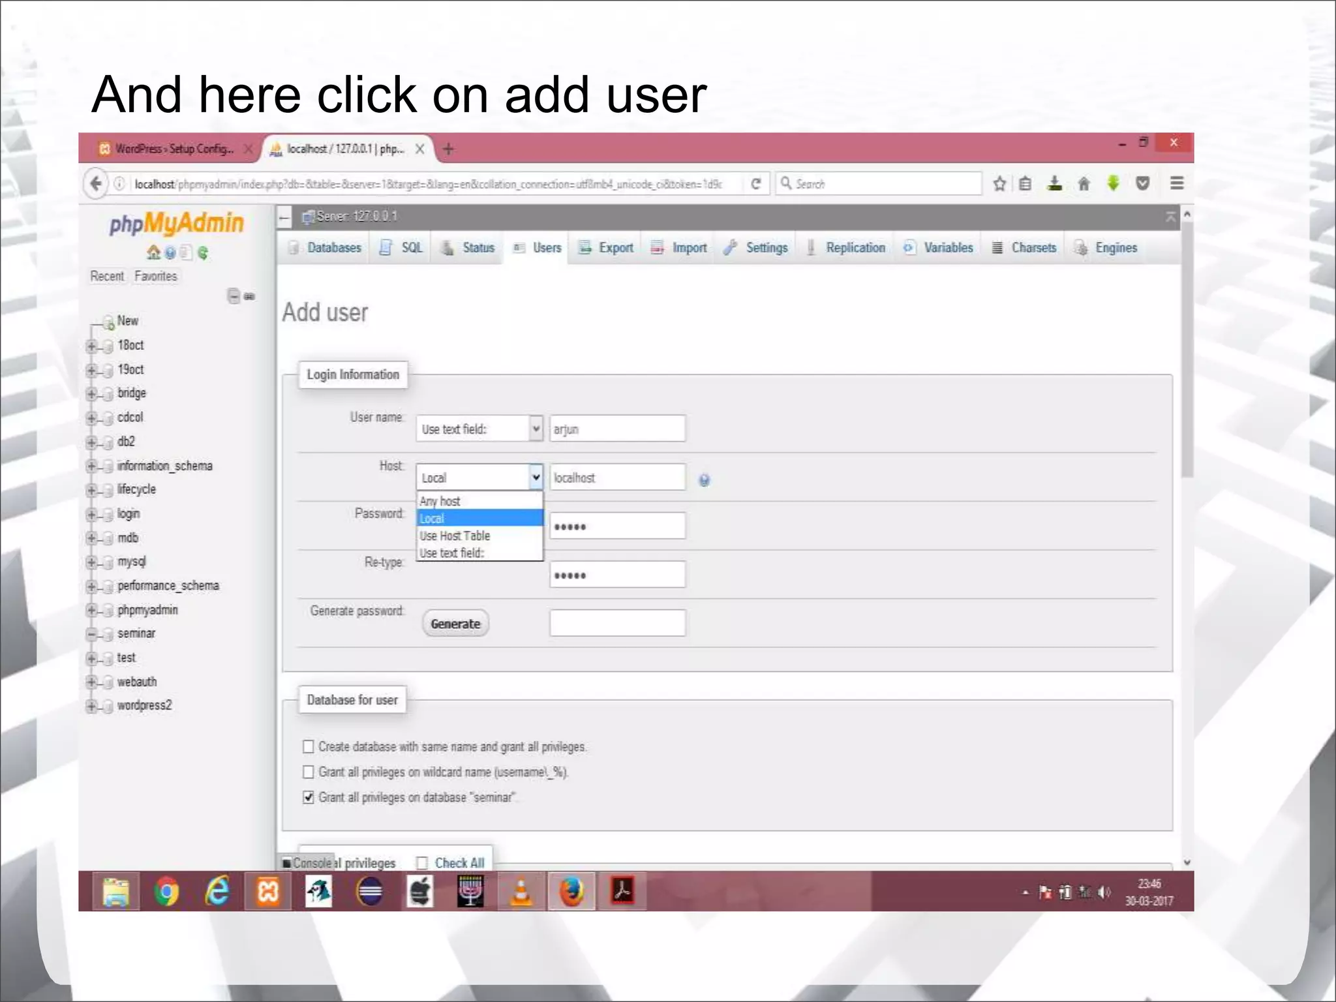Click the user name field containing arjun

coord(617,429)
